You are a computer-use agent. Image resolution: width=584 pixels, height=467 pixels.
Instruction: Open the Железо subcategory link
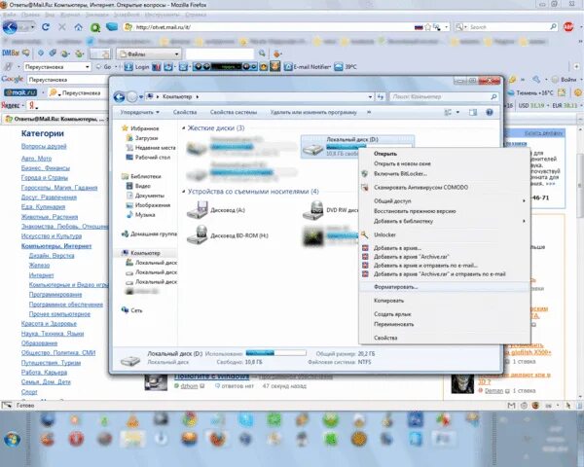[x=39, y=266]
